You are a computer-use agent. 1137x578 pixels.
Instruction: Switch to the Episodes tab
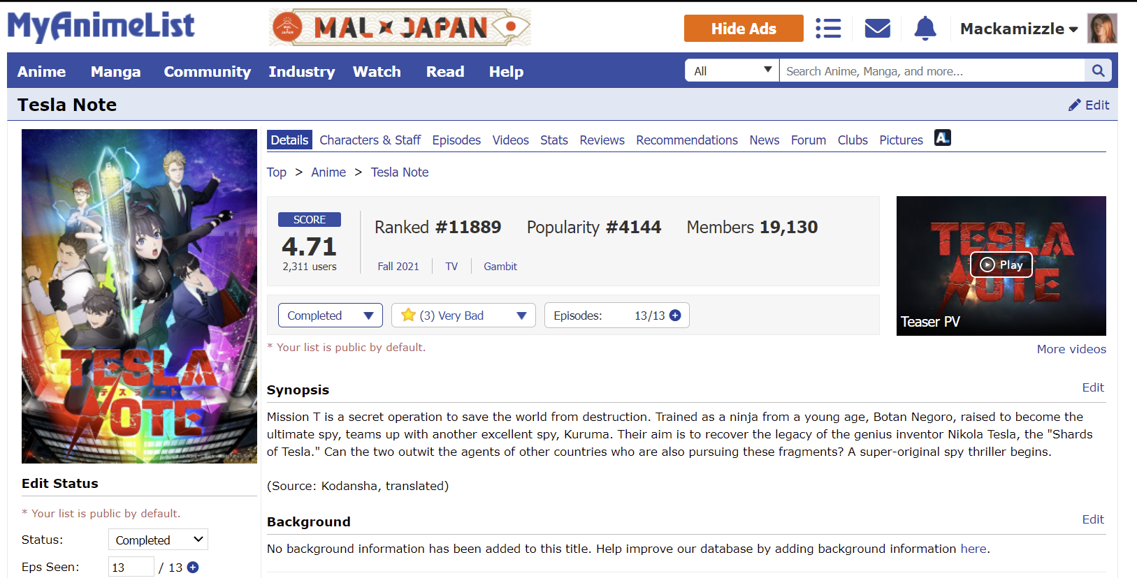(456, 140)
